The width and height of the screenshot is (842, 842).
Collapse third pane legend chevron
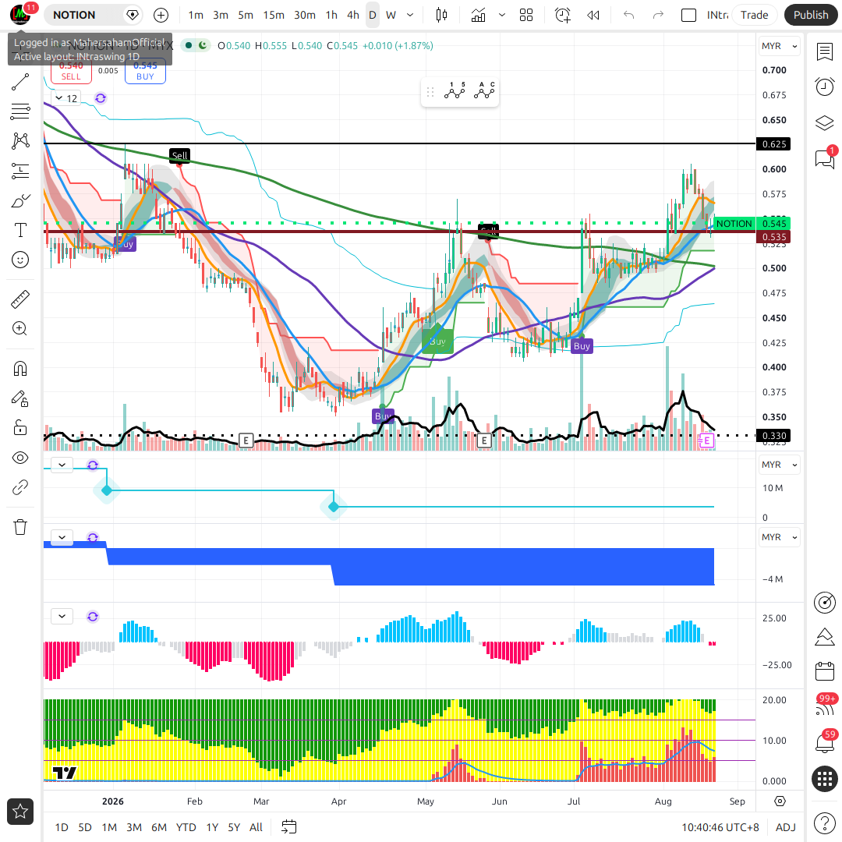tap(62, 537)
